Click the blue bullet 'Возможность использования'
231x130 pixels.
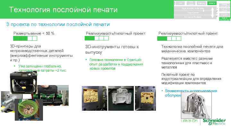(191, 91)
